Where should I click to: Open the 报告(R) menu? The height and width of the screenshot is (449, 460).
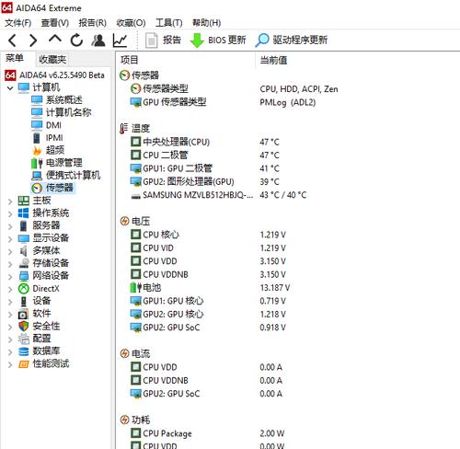point(92,23)
